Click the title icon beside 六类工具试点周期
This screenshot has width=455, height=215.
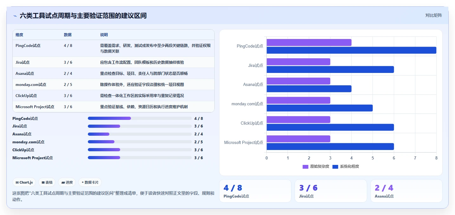pyautogui.click(x=15, y=16)
